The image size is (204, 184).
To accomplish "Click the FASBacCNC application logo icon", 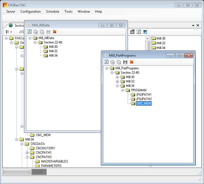I will coord(5,5).
